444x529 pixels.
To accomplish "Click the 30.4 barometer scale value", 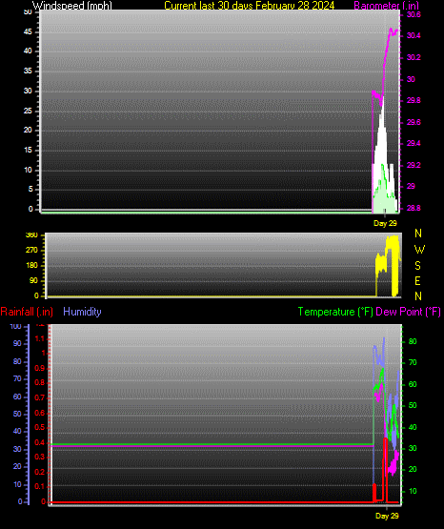I will [414, 36].
